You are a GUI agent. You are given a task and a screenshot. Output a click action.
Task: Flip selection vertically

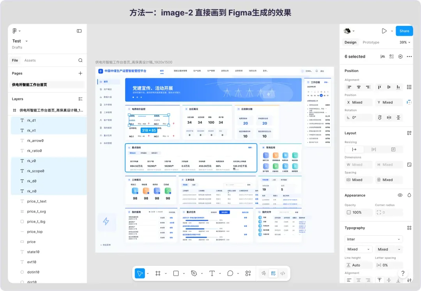pyautogui.click(x=398, y=117)
